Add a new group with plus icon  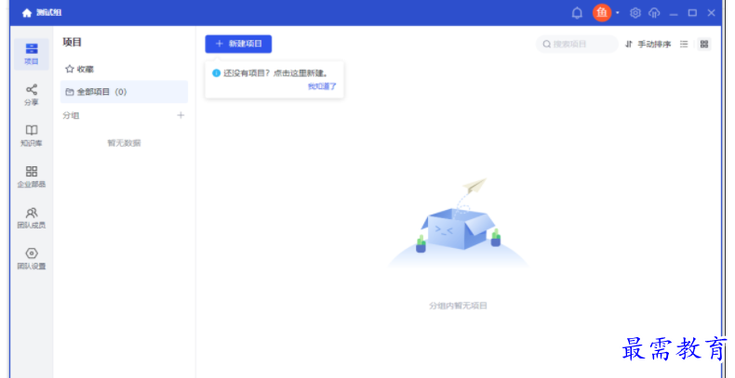180,115
